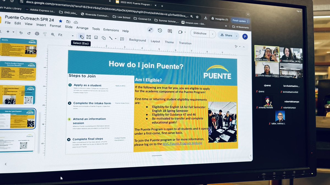Open the Law School bookmark folder
Viewport: 330px width, 185px height.
121,17
